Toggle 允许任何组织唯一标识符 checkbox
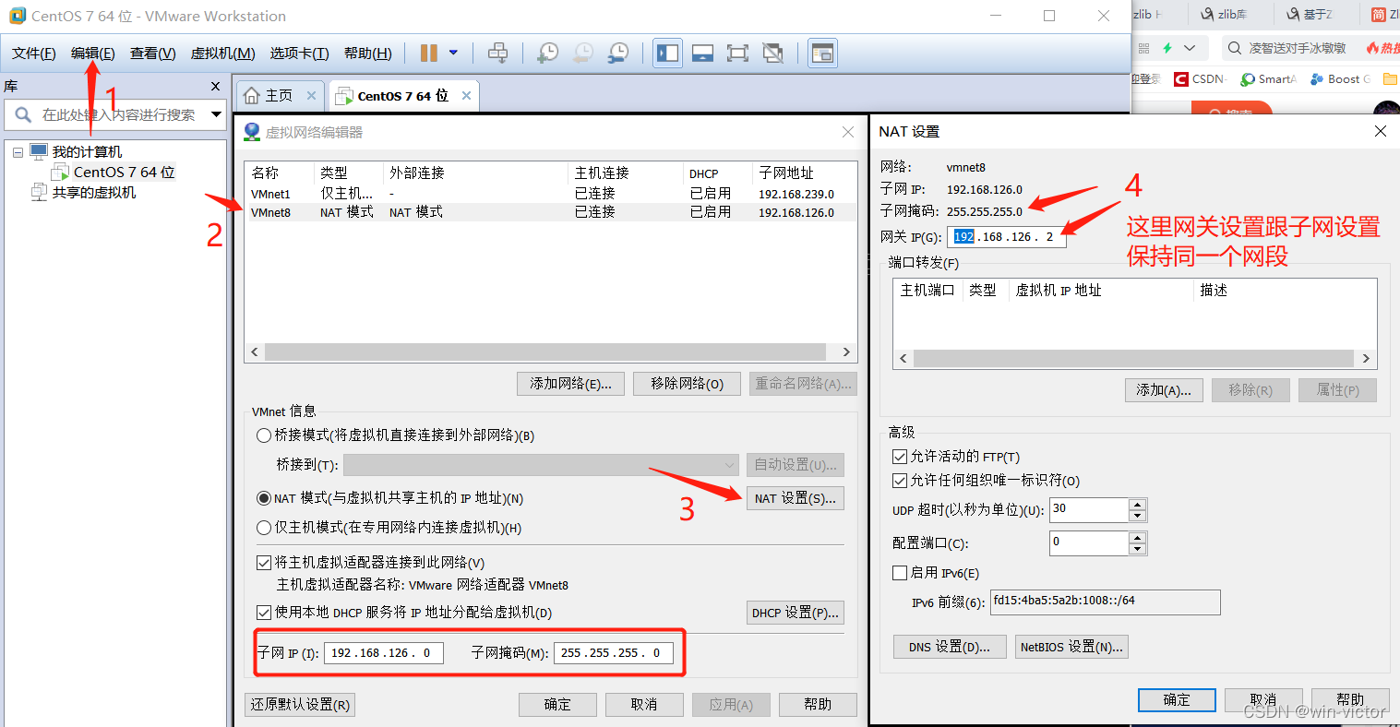 pyautogui.click(x=900, y=481)
